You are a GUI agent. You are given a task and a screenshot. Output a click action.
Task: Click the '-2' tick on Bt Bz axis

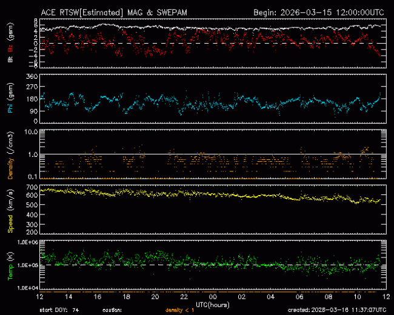34,50
